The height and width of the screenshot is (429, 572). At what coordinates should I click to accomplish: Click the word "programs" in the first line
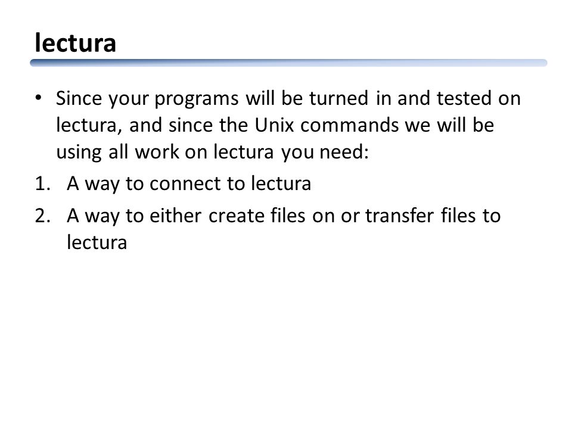pos(197,100)
